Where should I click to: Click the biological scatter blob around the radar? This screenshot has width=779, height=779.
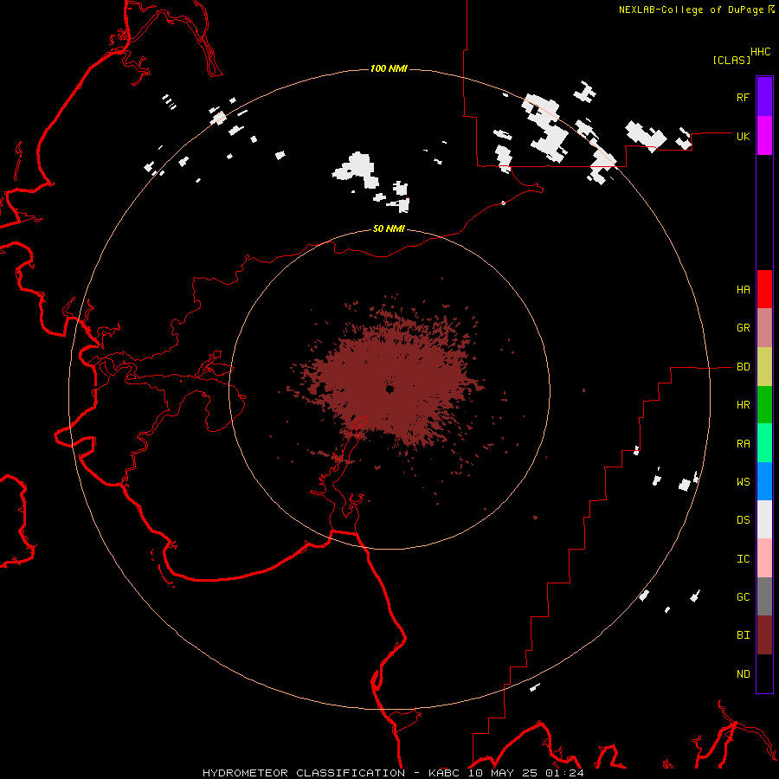pyautogui.click(x=392, y=383)
